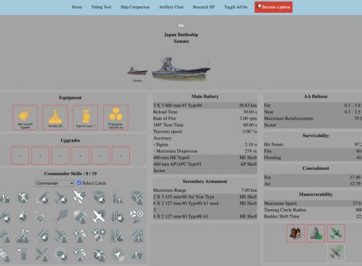Click Toggle Ad On in the navigation
Image resolution: width=362 pixels, height=266 pixels.
click(236, 7)
